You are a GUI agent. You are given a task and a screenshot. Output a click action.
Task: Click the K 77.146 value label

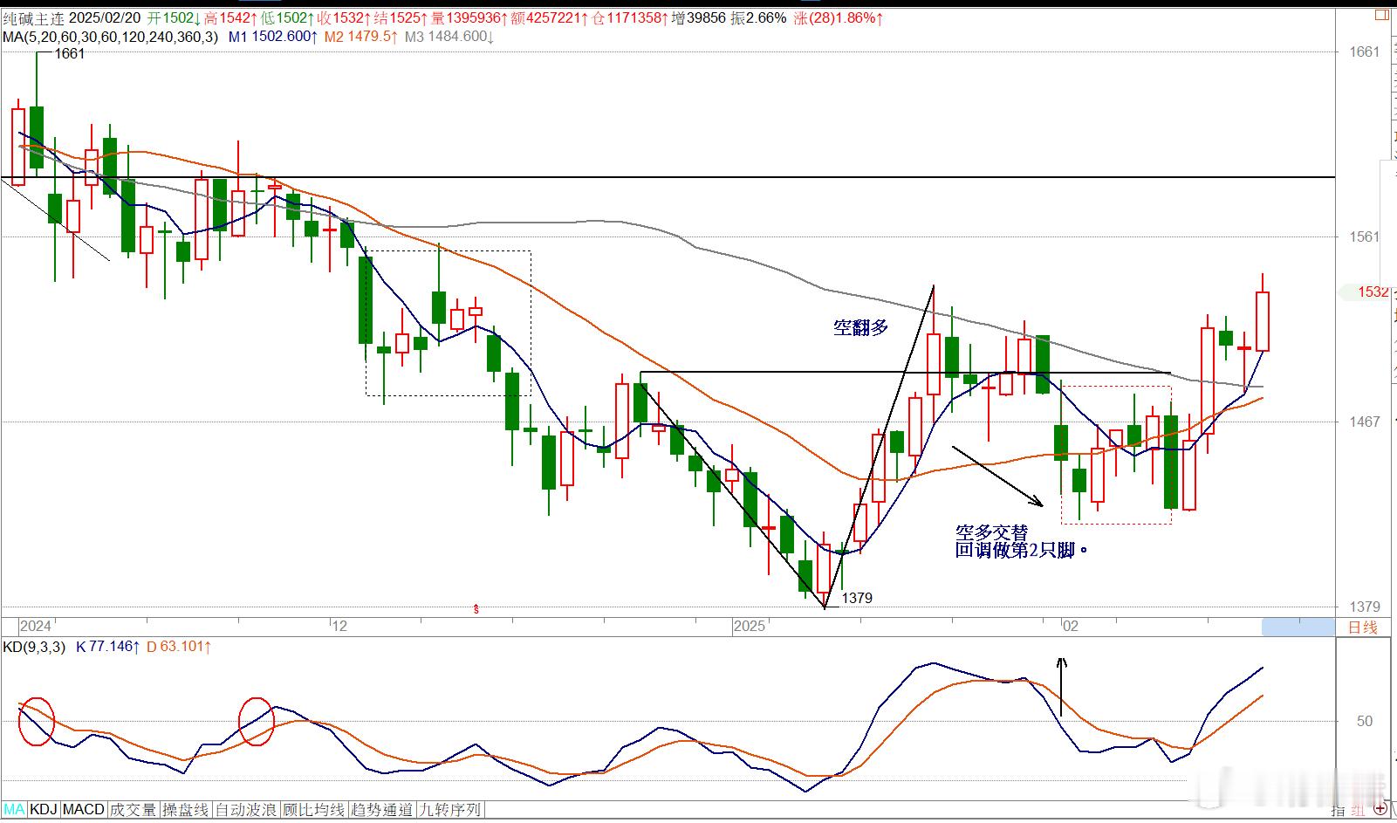(108, 647)
